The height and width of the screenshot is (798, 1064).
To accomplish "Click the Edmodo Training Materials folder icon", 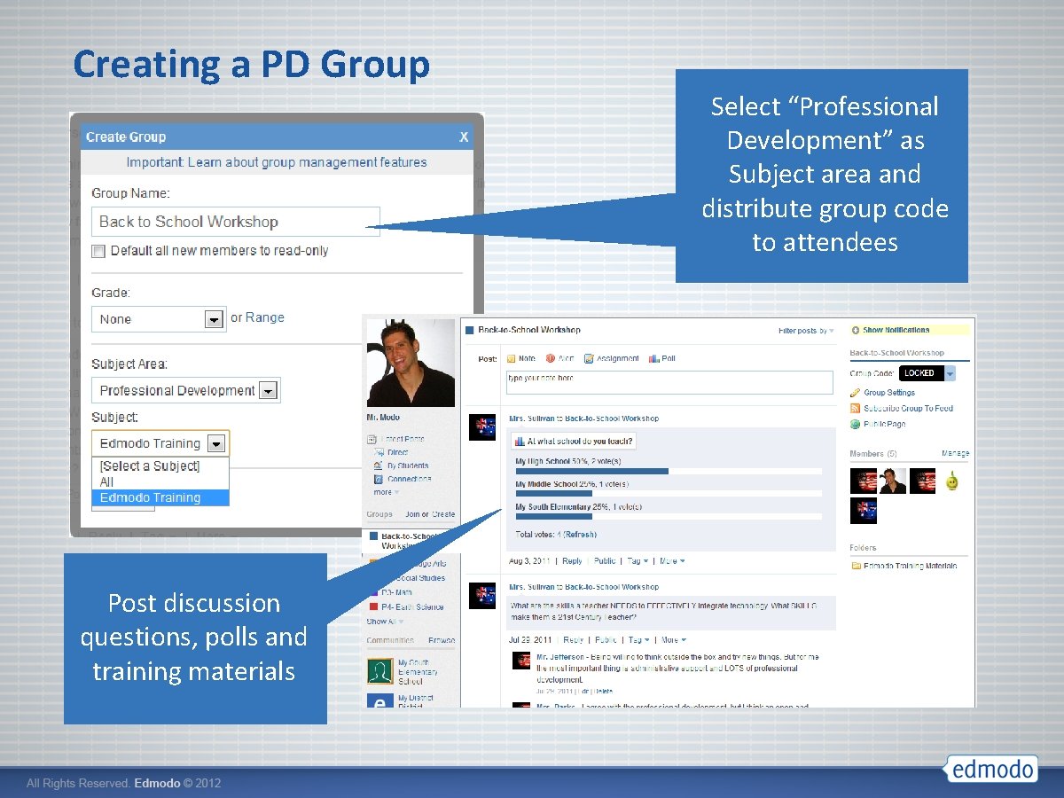I will (856, 566).
